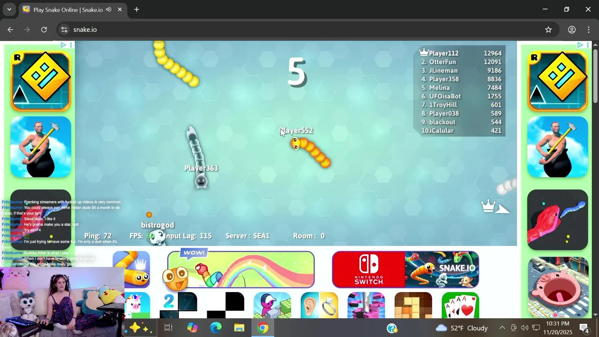Click the Ping: 72 readout

coord(98,236)
